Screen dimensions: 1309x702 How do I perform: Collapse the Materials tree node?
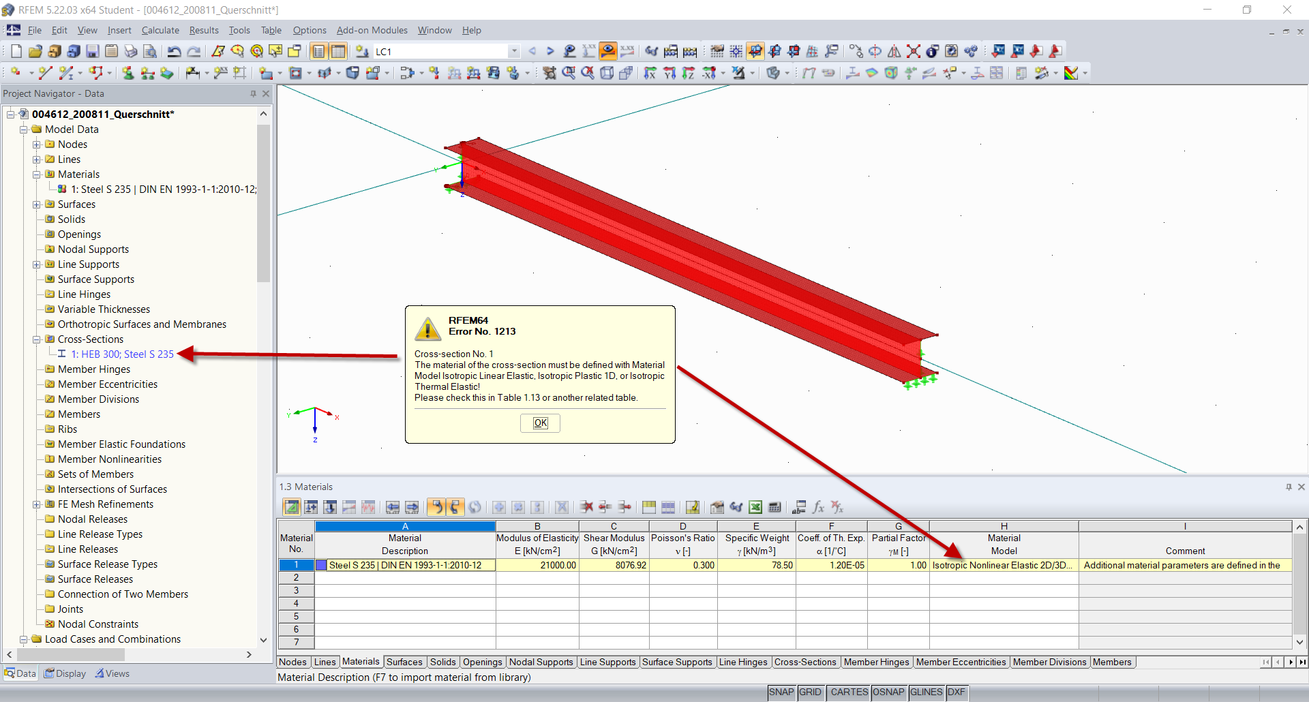(x=37, y=174)
